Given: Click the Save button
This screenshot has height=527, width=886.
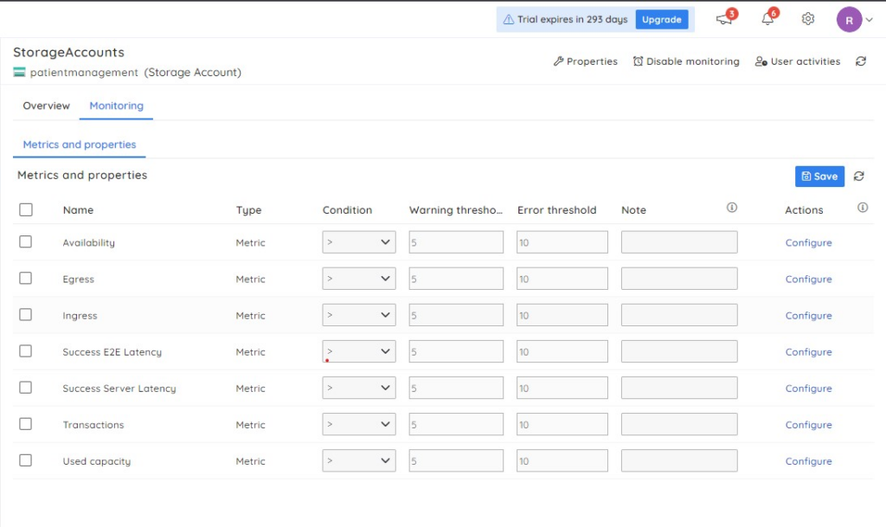Looking at the screenshot, I should pos(819,177).
